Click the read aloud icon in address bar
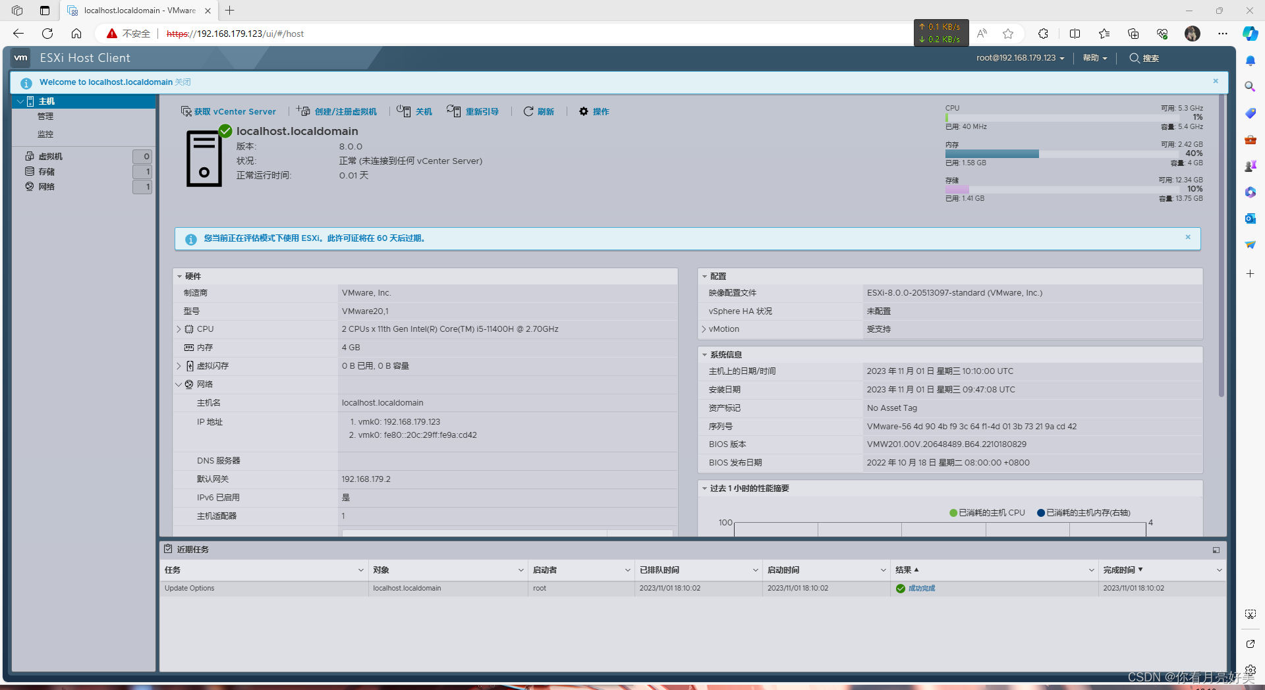This screenshot has width=1265, height=690. [982, 34]
